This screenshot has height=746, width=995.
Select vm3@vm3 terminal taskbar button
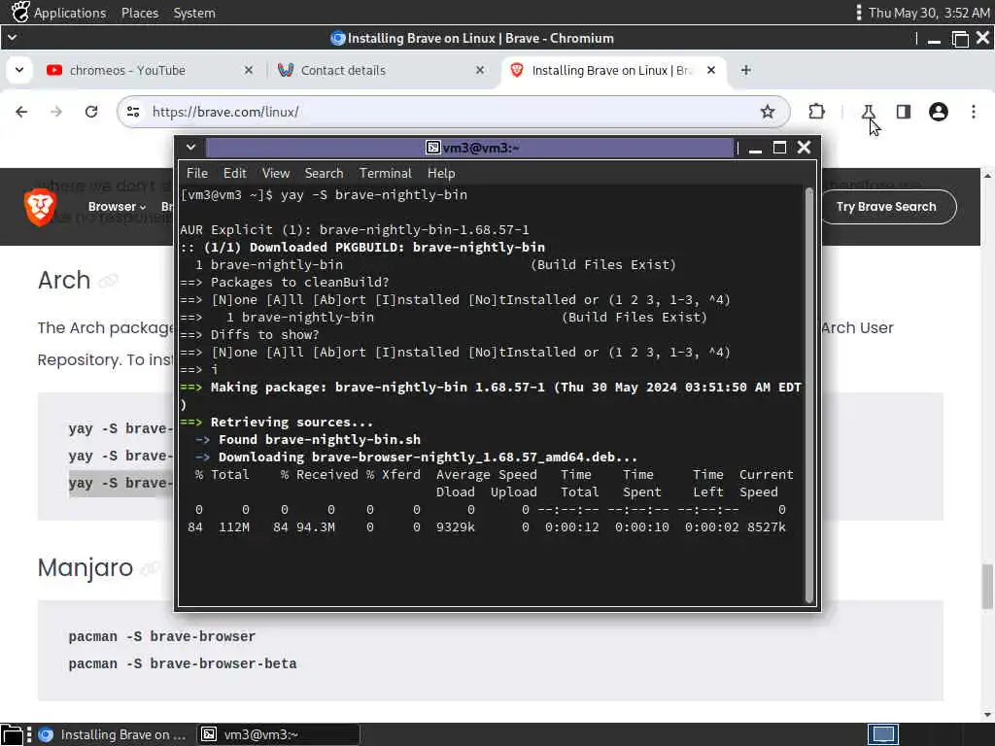click(278, 734)
